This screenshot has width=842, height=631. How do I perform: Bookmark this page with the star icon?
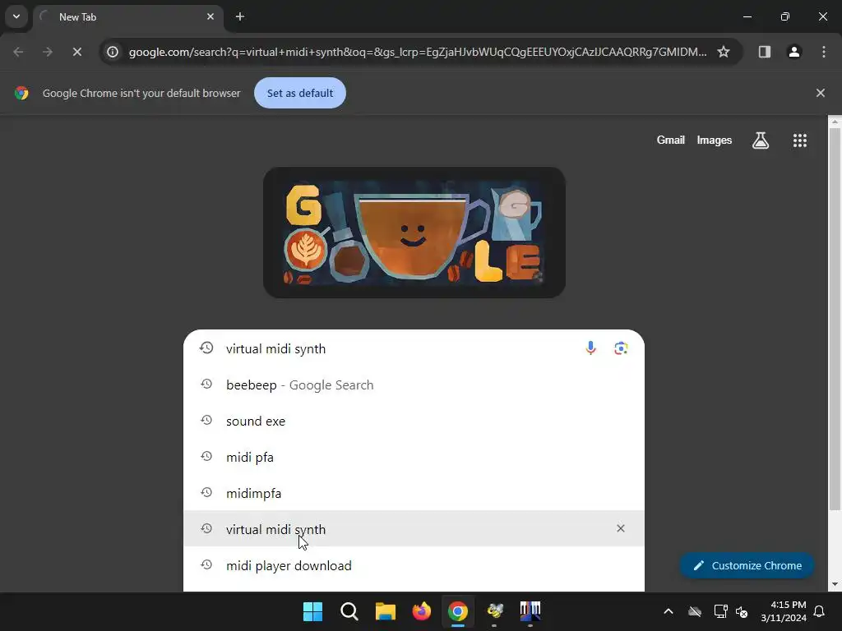point(724,52)
